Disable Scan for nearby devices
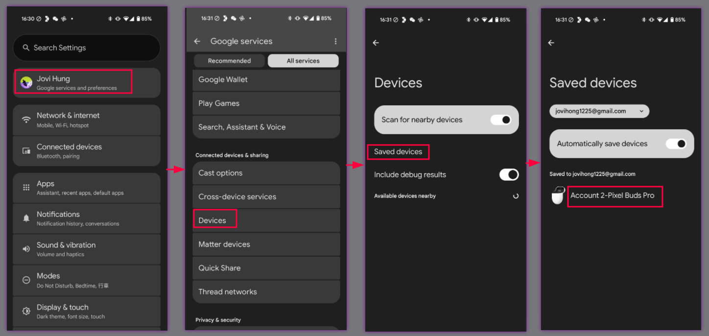 [x=502, y=120]
